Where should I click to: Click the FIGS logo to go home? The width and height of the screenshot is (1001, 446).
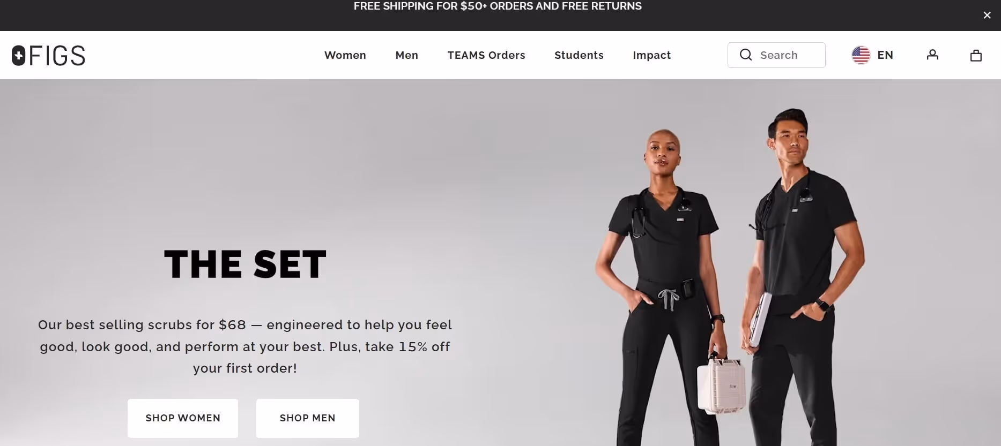pyautogui.click(x=48, y=55)
